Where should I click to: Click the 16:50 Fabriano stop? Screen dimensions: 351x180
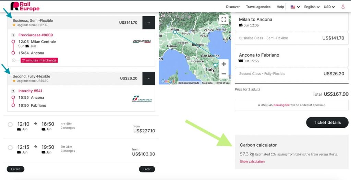(32, 106)
